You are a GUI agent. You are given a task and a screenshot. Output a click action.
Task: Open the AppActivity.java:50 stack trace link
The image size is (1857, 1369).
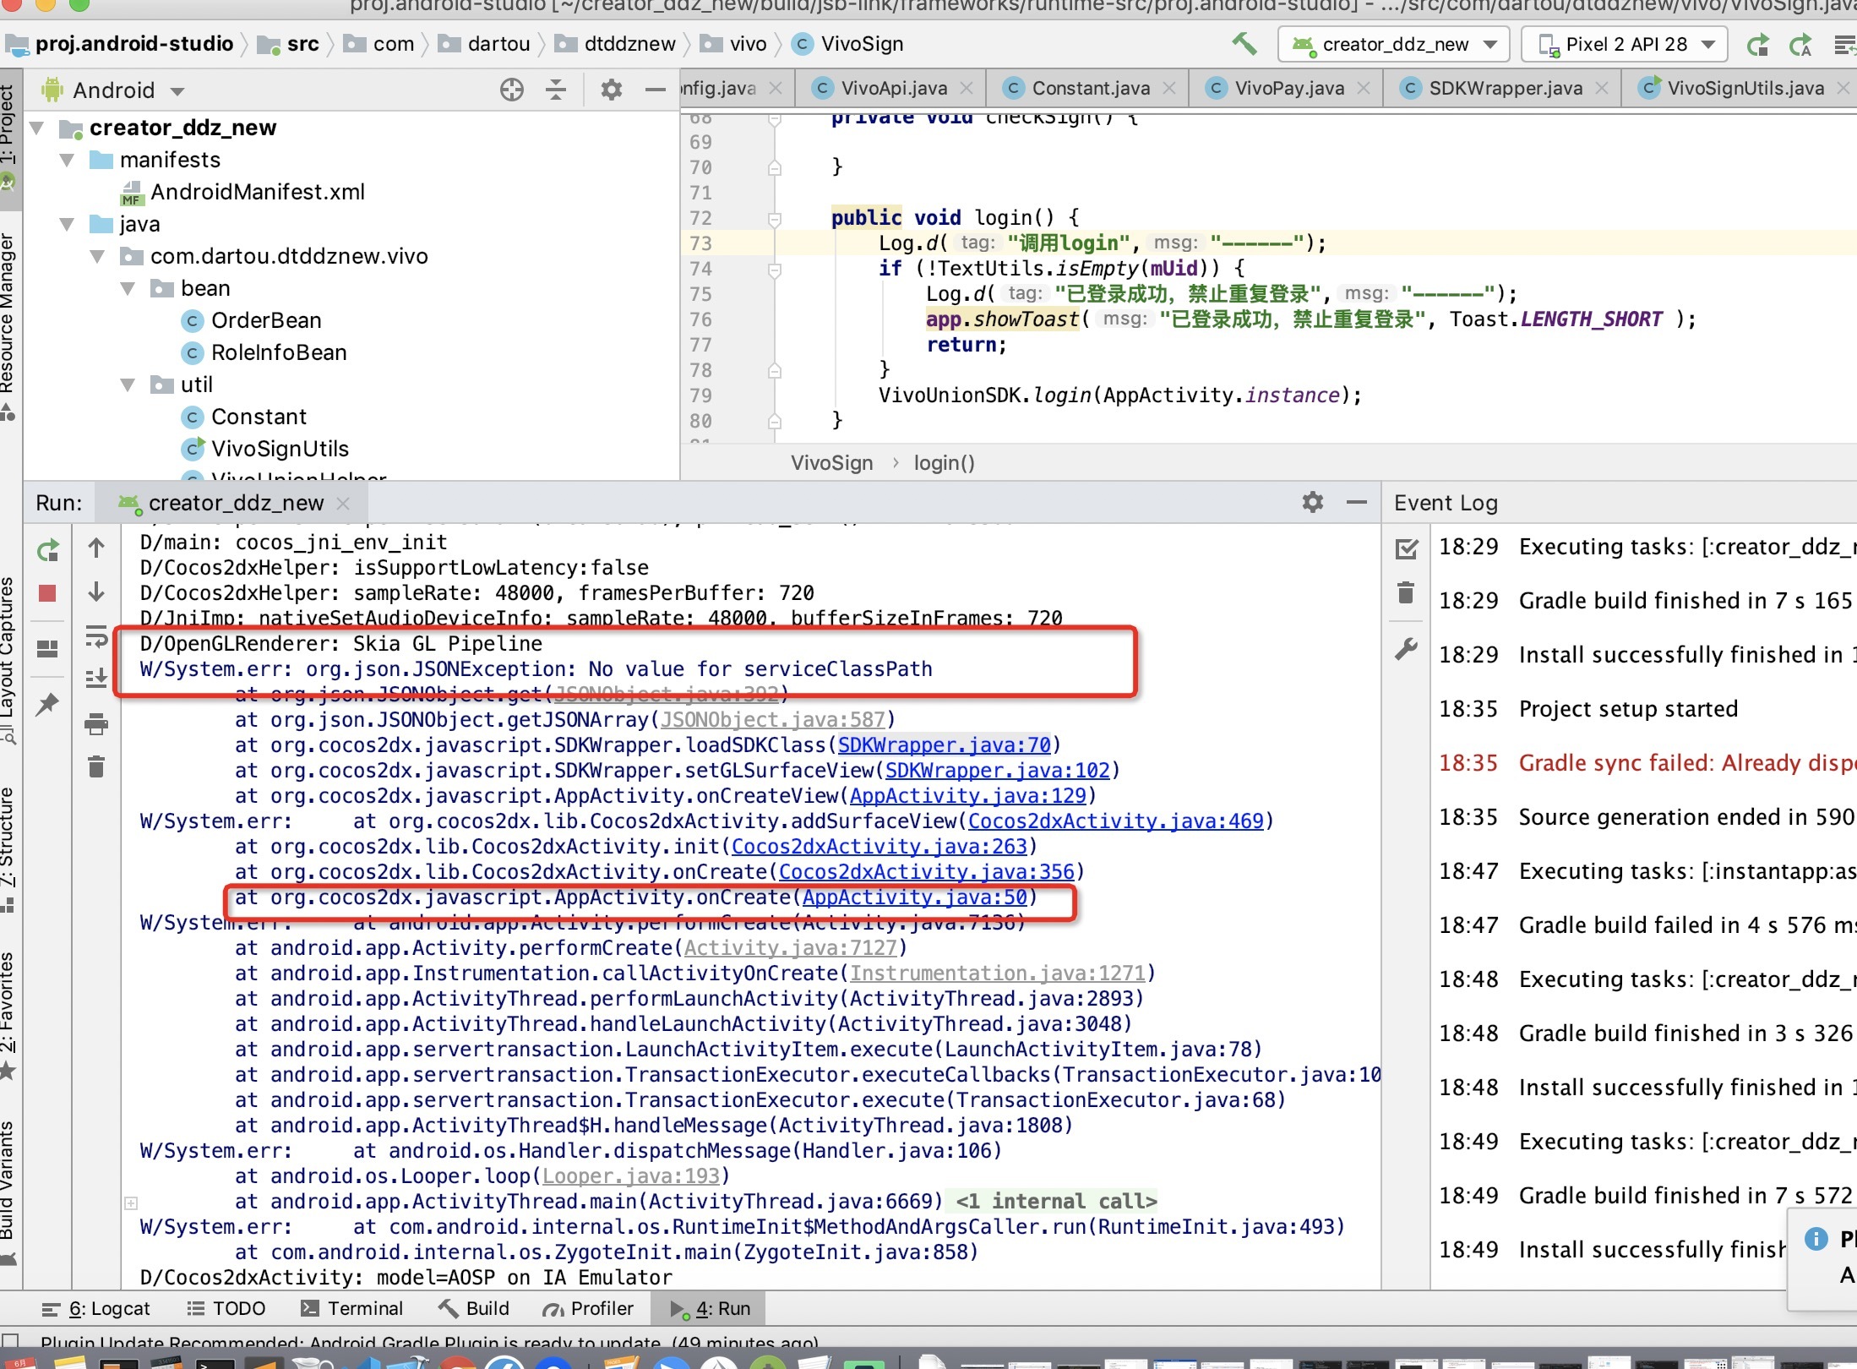point(914,897)
